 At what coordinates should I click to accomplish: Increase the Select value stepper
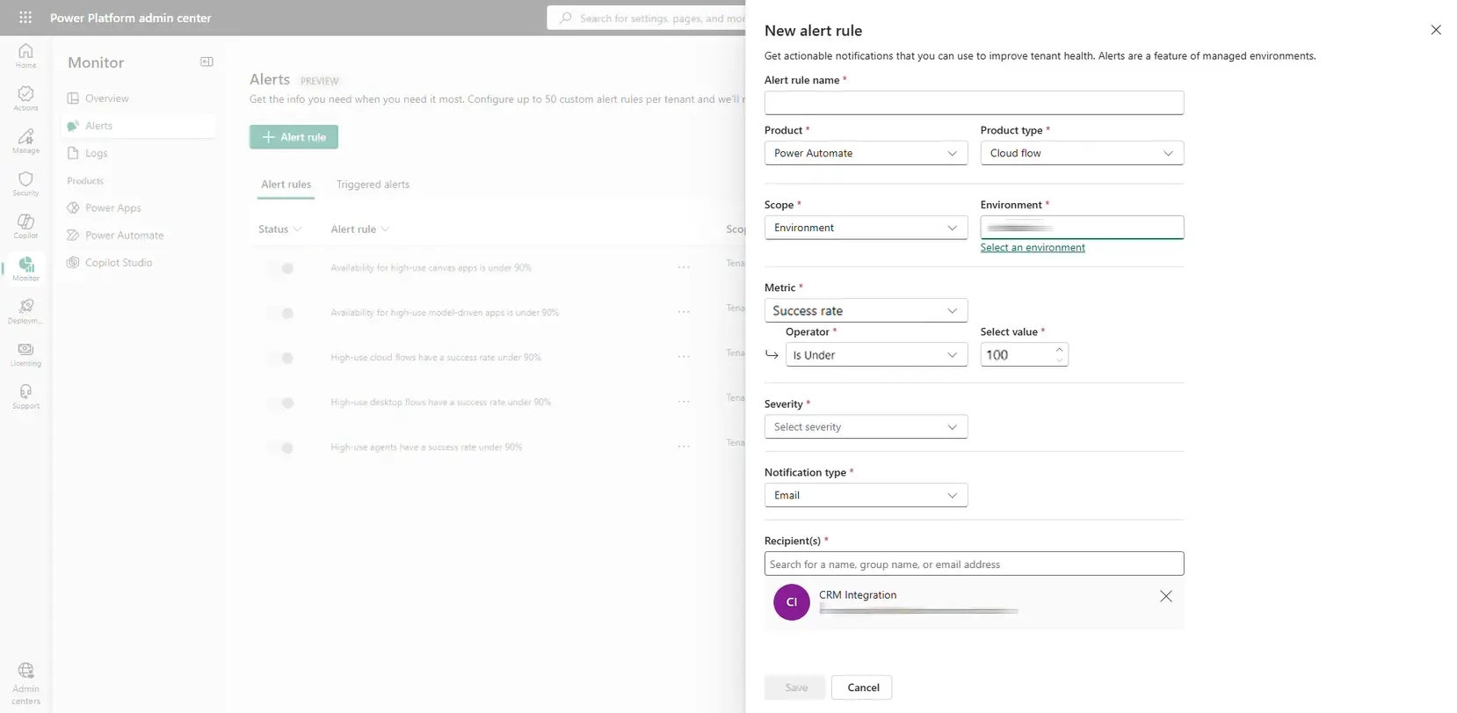pyautogui.click(x=1060, y=350)
